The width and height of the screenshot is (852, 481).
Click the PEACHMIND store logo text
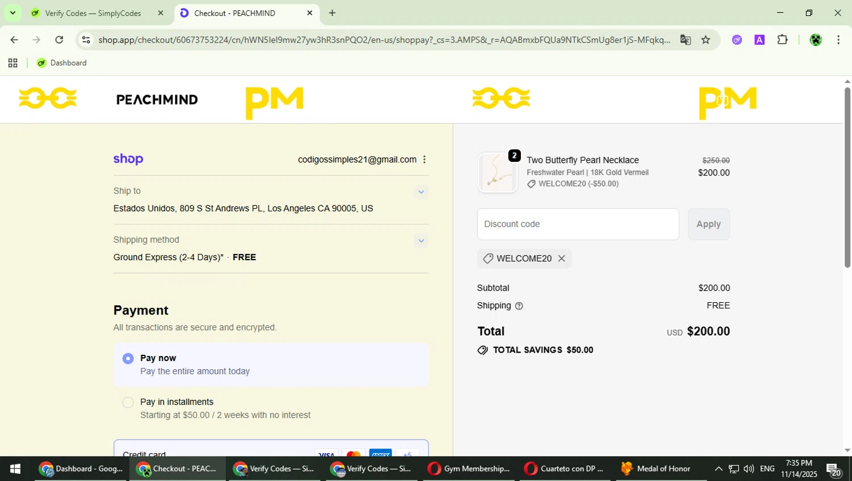point(157,100)
